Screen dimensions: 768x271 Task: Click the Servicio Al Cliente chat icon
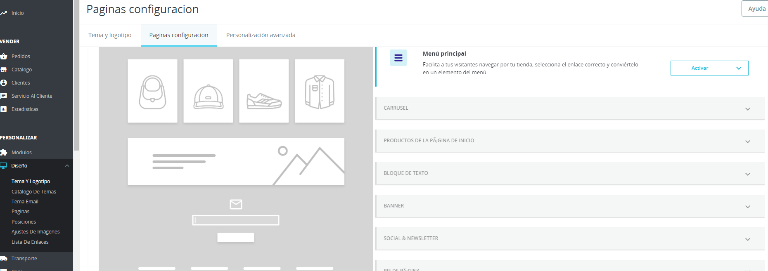(4, 96)
